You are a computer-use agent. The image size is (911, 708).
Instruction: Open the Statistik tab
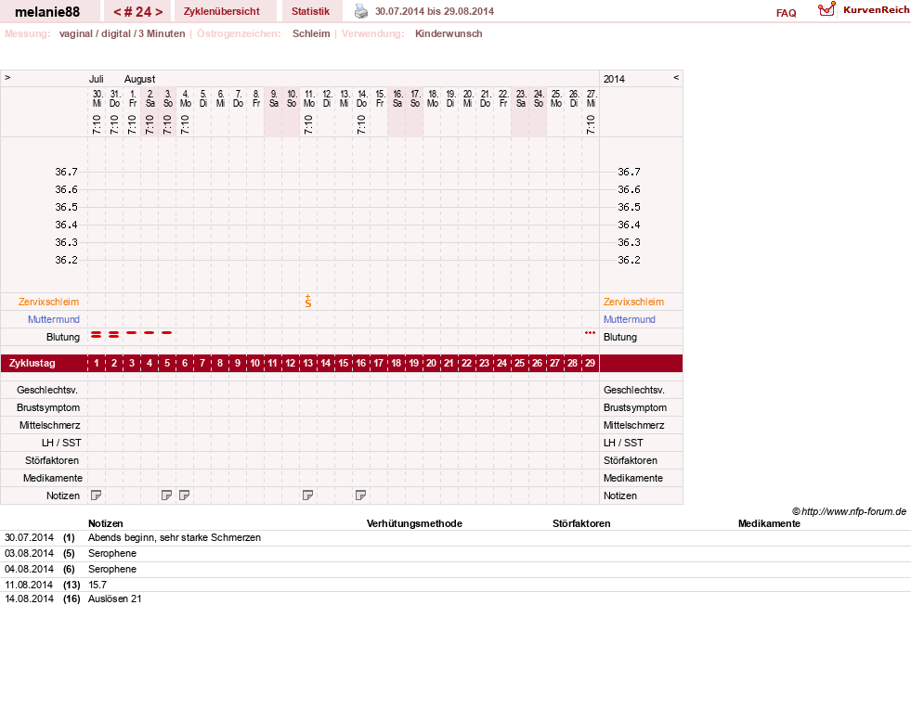310,11
